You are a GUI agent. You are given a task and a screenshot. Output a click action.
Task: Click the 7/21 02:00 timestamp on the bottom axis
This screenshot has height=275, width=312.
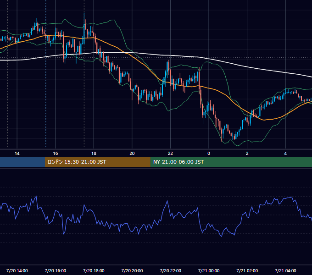coord(247,270)
